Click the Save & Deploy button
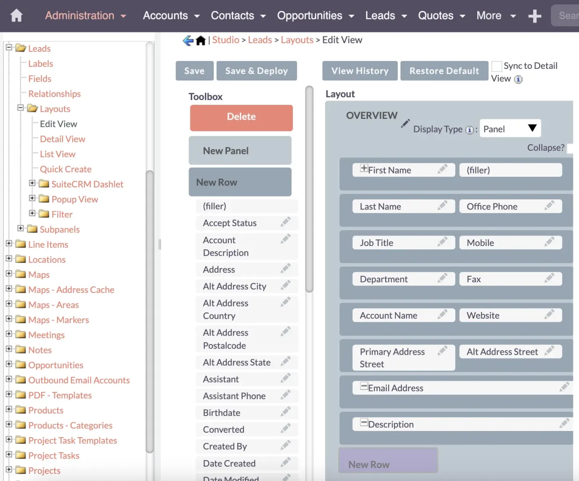 click(257, 71)
